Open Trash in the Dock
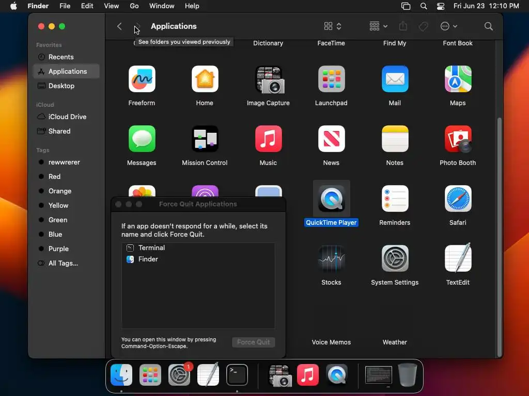 [407, 374]
